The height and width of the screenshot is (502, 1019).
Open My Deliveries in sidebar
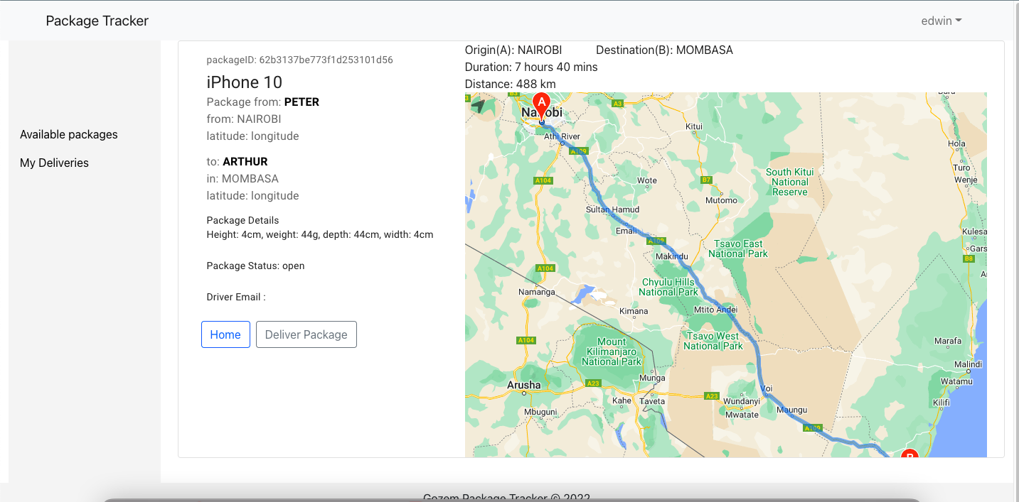(54, 163)
